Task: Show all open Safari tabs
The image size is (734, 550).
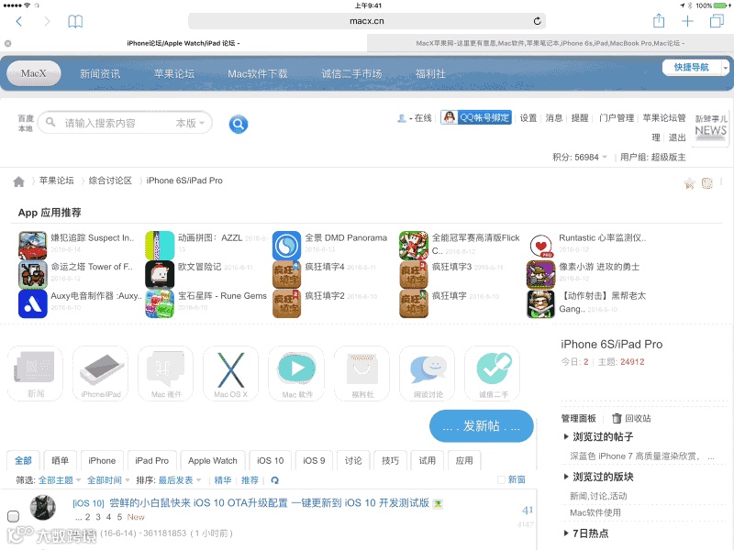Action: (717, 21)
